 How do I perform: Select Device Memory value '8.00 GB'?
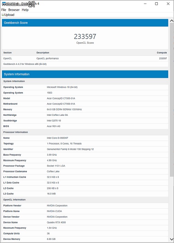click(x=51, y=239)
